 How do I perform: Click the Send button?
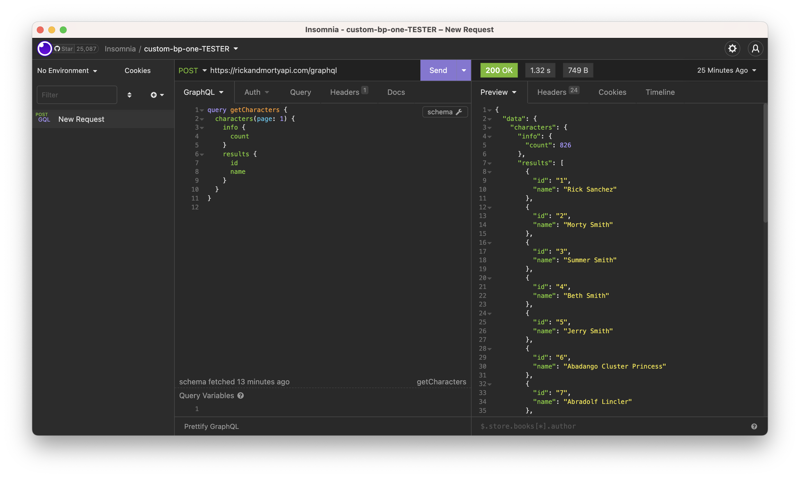[438, 70]
